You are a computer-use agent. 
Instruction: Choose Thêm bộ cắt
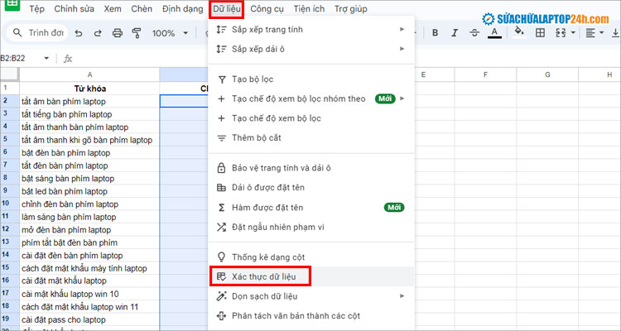coord(311,138)
